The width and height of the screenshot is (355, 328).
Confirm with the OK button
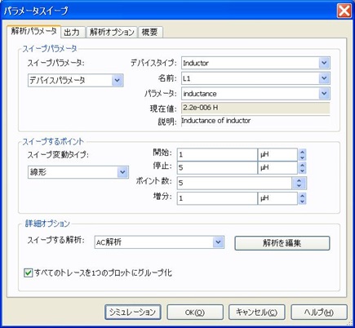click(x=195, y=312)
